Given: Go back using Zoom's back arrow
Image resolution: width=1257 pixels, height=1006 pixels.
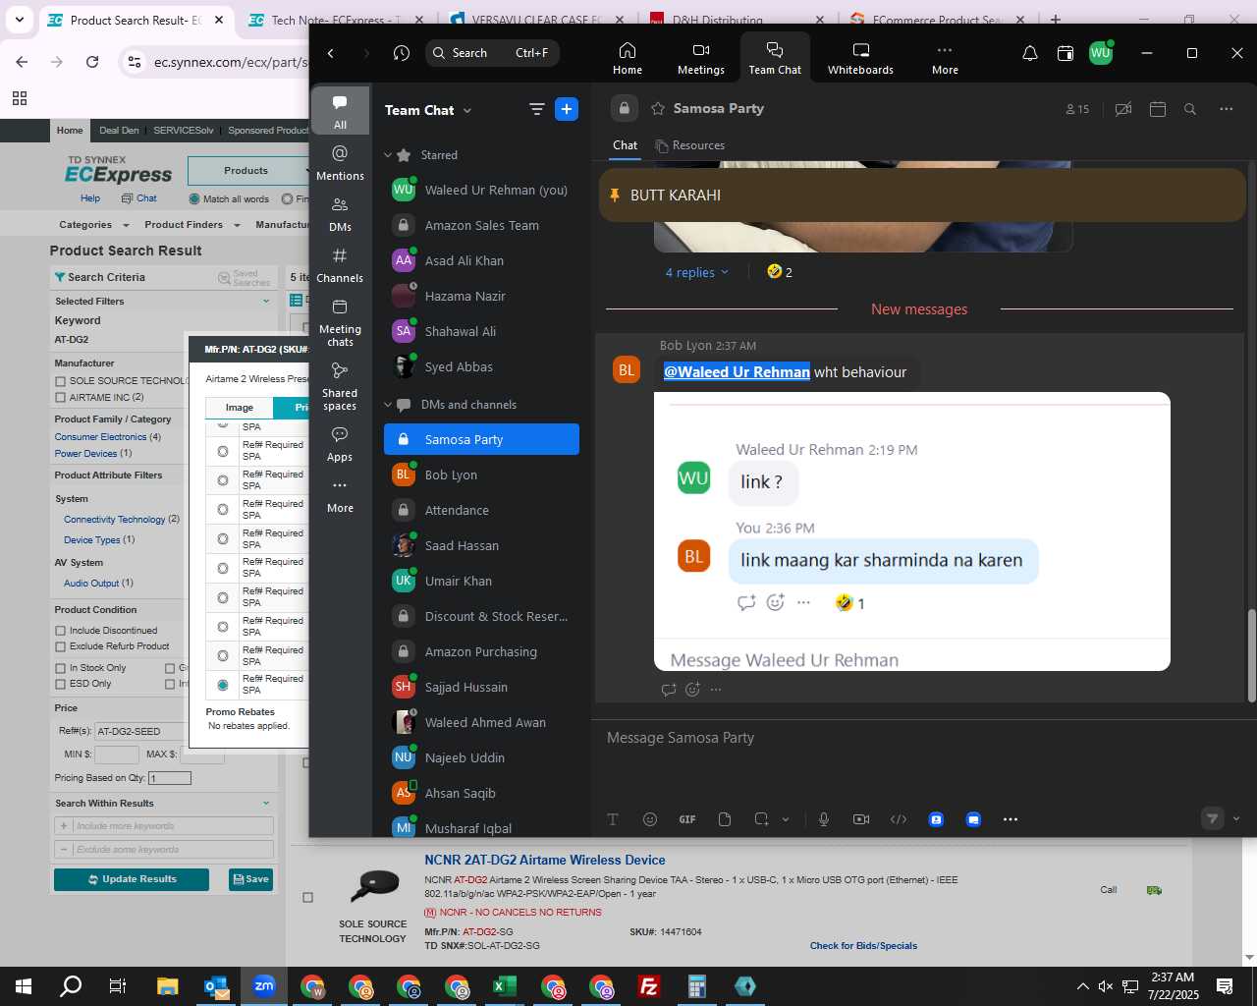Looking at the screenshot, I should tap(331, 53).
